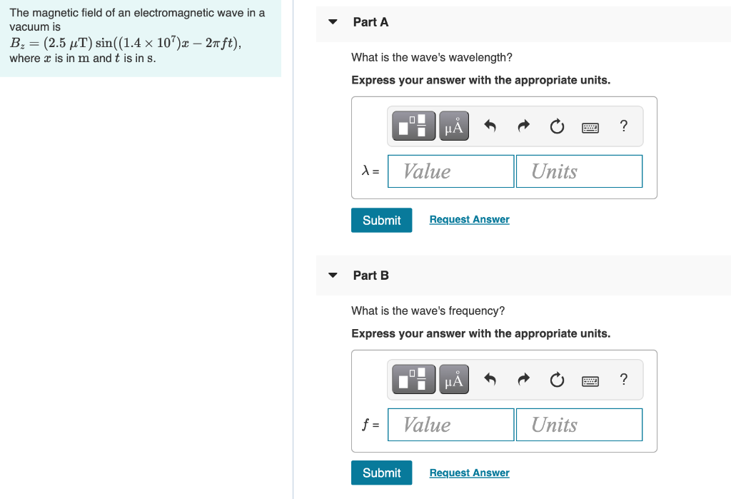Focus the frequency Units field
Viewport: 731px width, 499px height.
pyautogui.click(x=579, y=425)
